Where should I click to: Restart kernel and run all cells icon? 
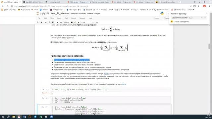click(79, 22)
